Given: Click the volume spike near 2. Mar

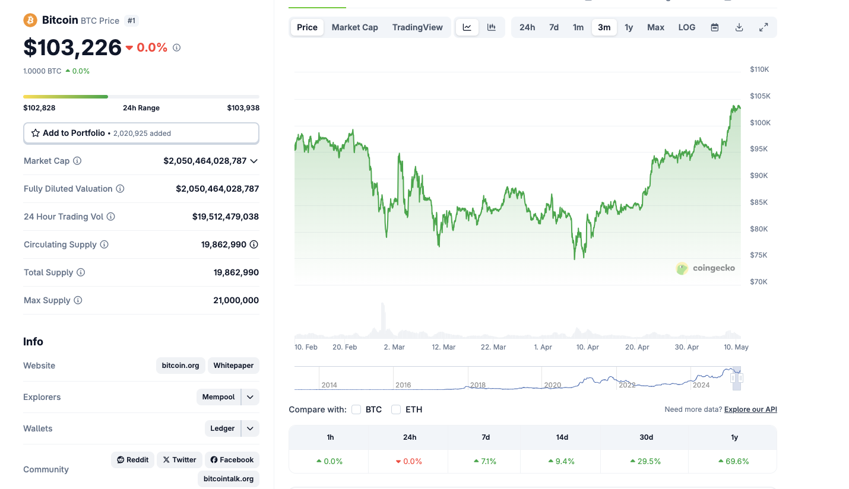Looking at the screenshot, I should 383,319.
